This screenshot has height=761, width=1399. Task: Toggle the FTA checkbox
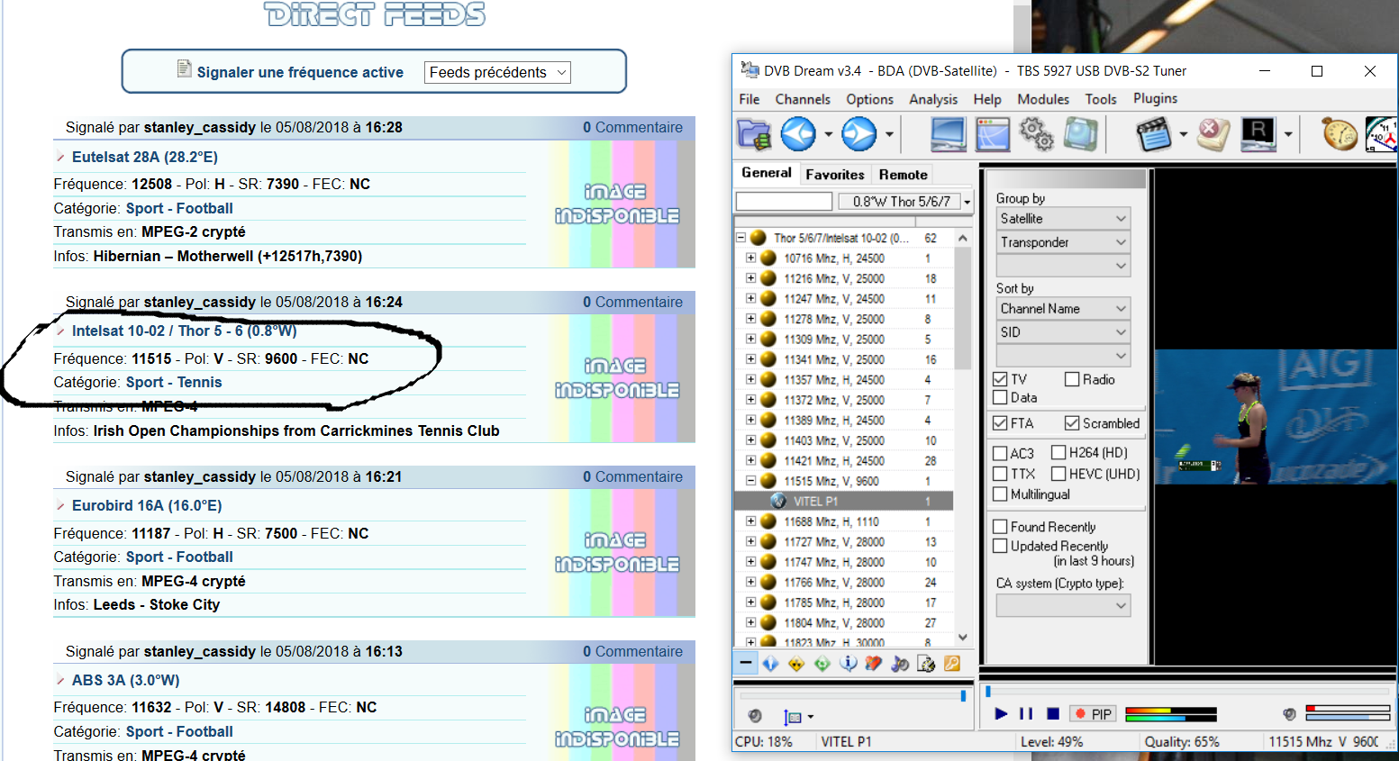1000,422
